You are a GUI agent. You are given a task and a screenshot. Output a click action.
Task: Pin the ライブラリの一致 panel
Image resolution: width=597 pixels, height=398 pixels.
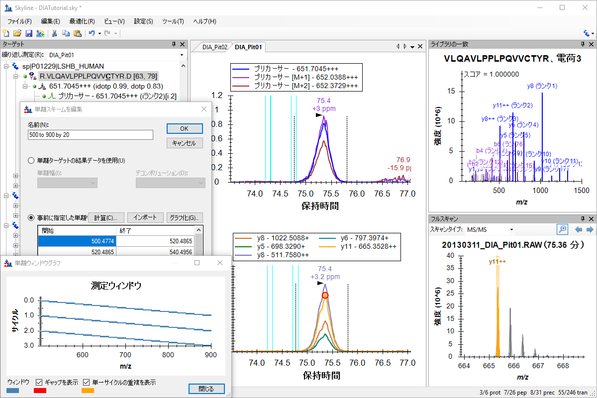pos(583,44)
